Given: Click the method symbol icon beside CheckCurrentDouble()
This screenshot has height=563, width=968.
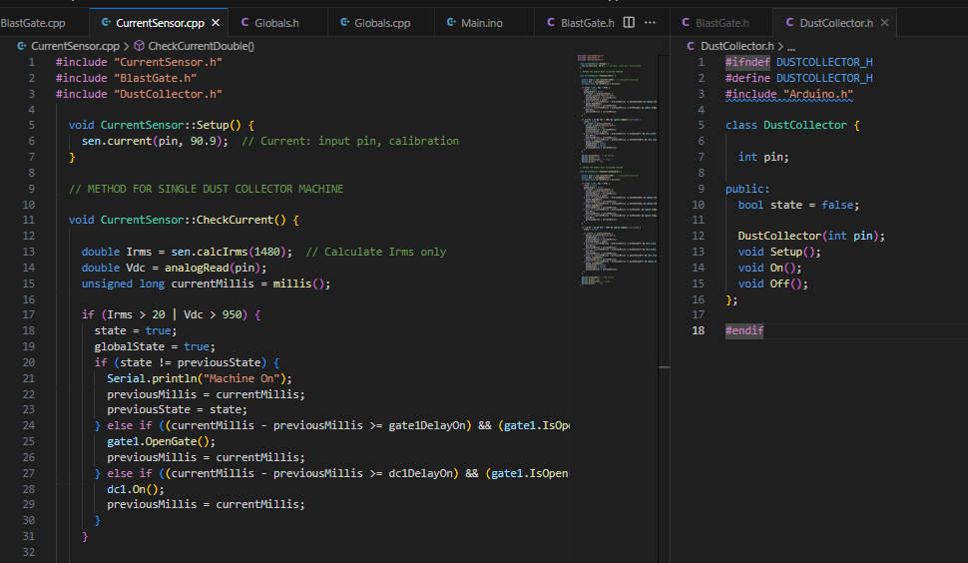Looking at the screenshot, I should pyautogui.click(x=139, y=46).
